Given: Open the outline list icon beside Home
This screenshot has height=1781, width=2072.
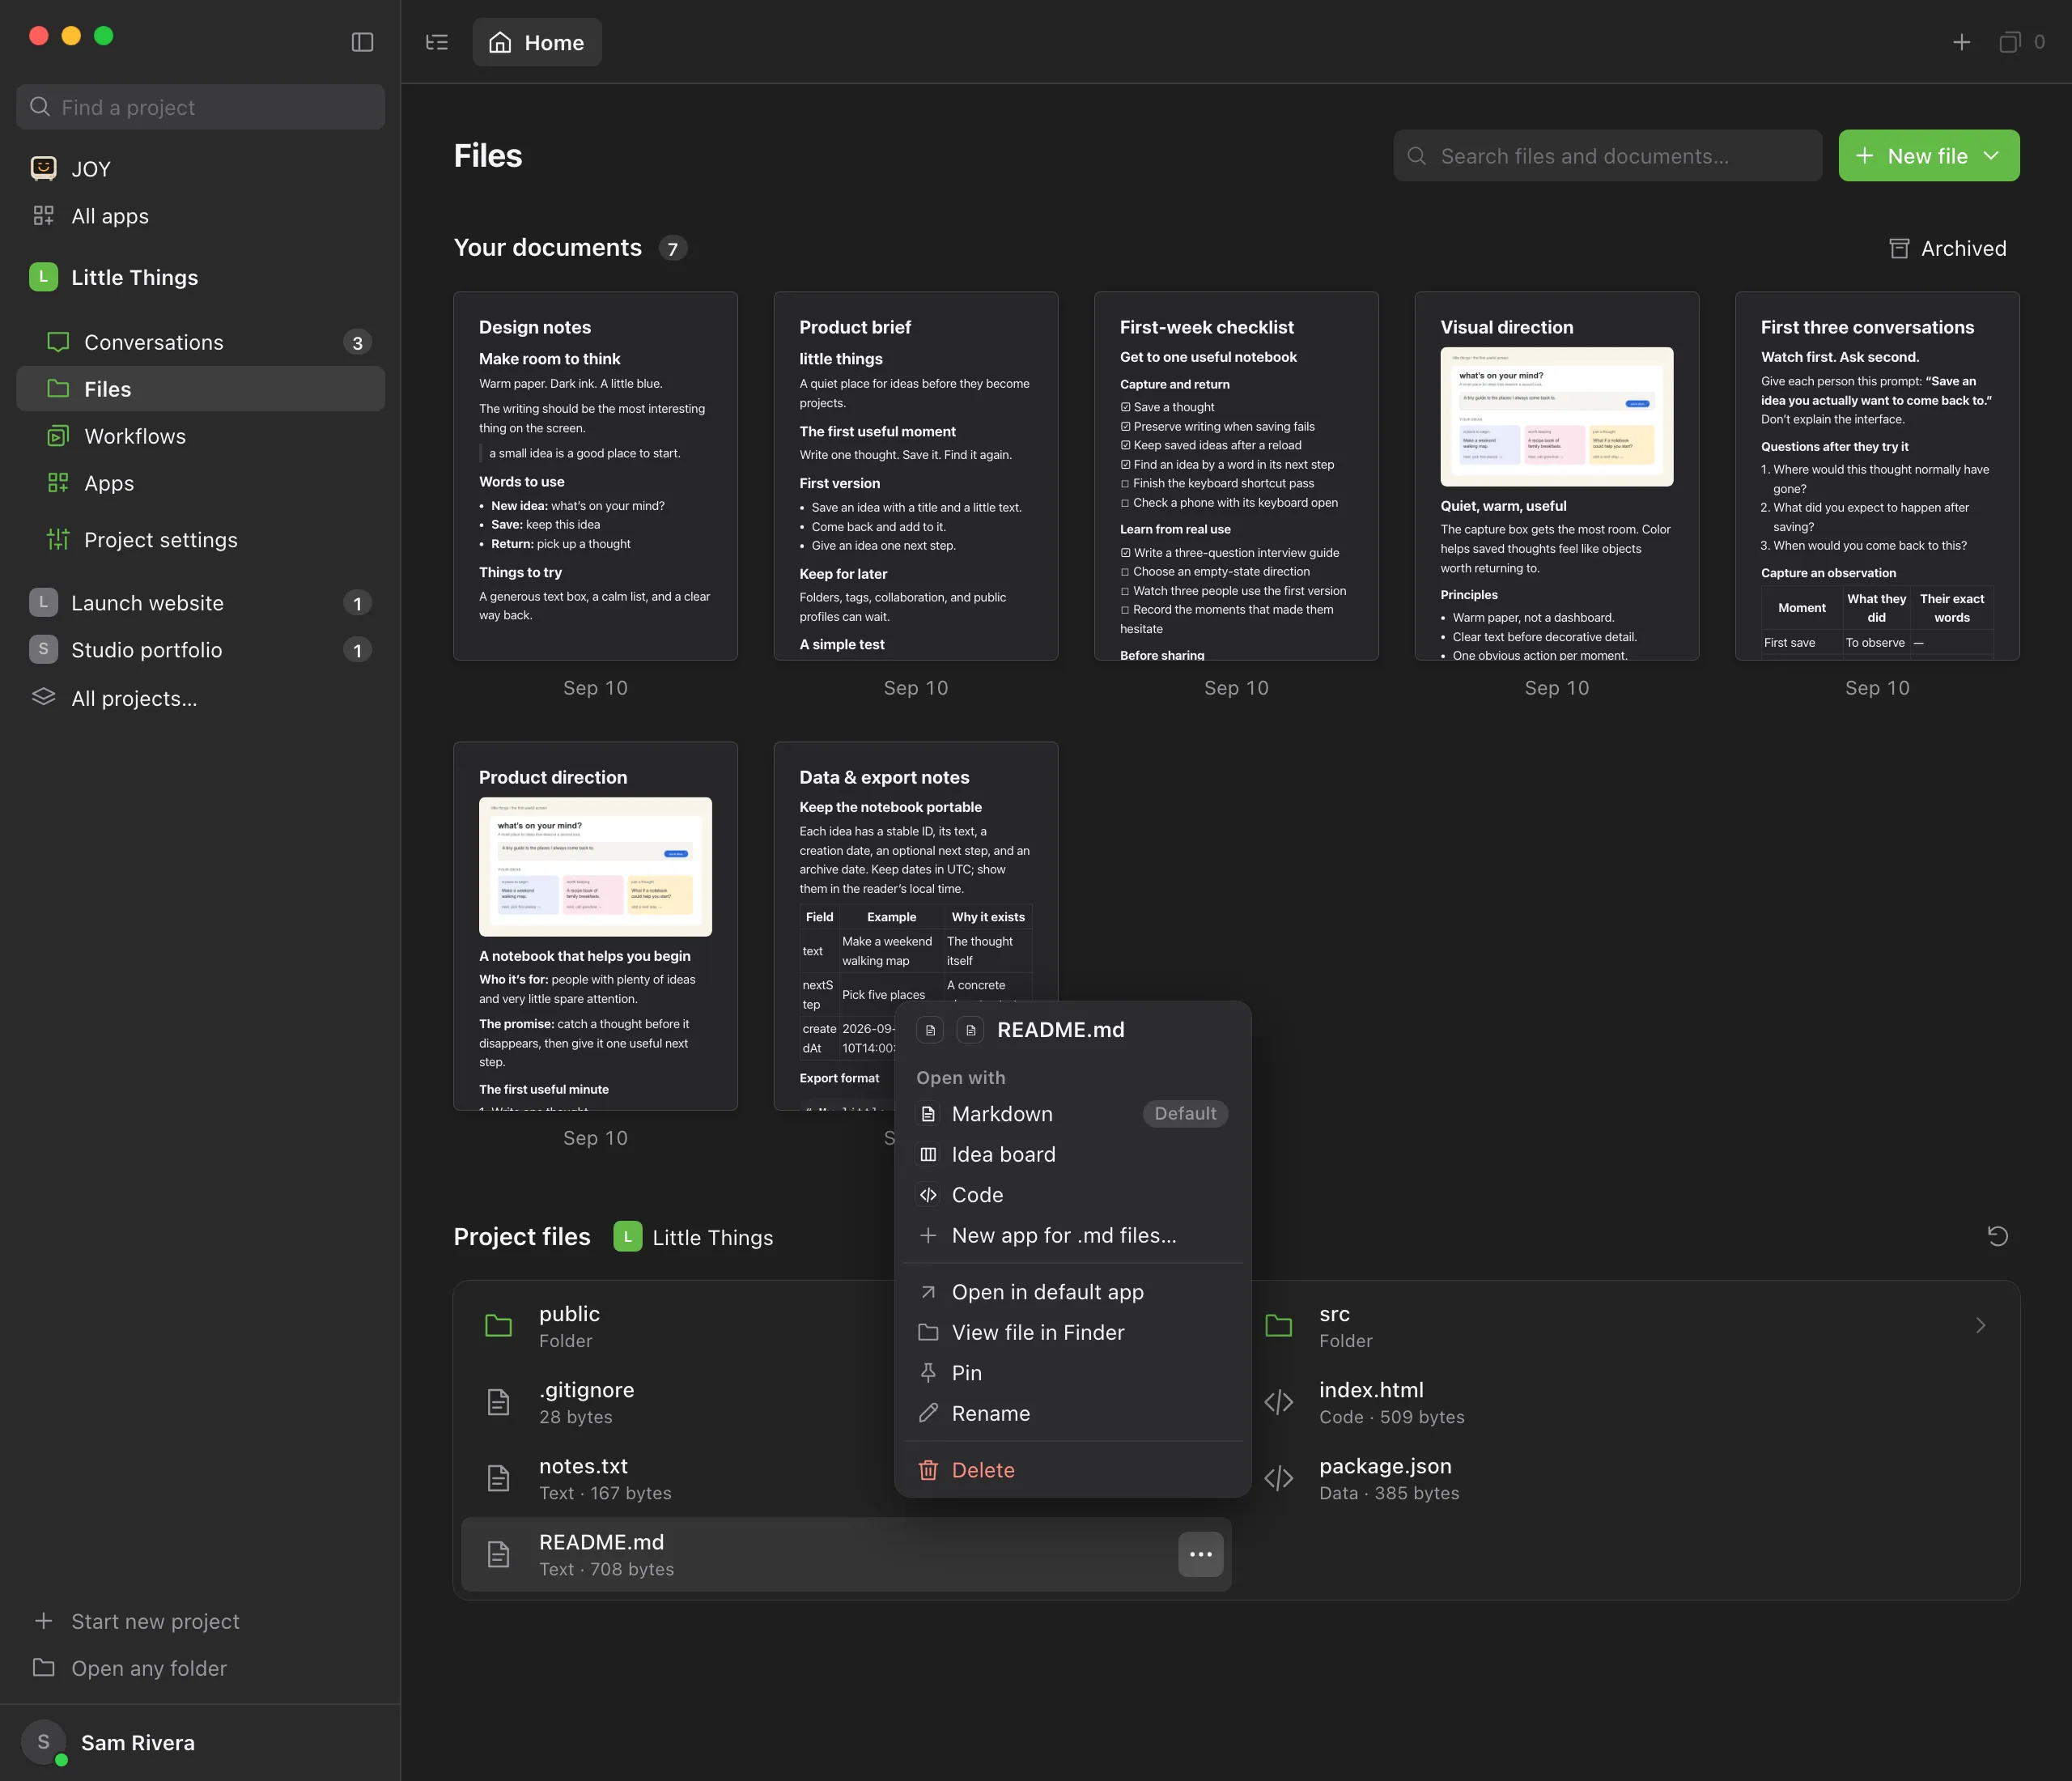Looking at the screenshot, I should pos(437,42).
